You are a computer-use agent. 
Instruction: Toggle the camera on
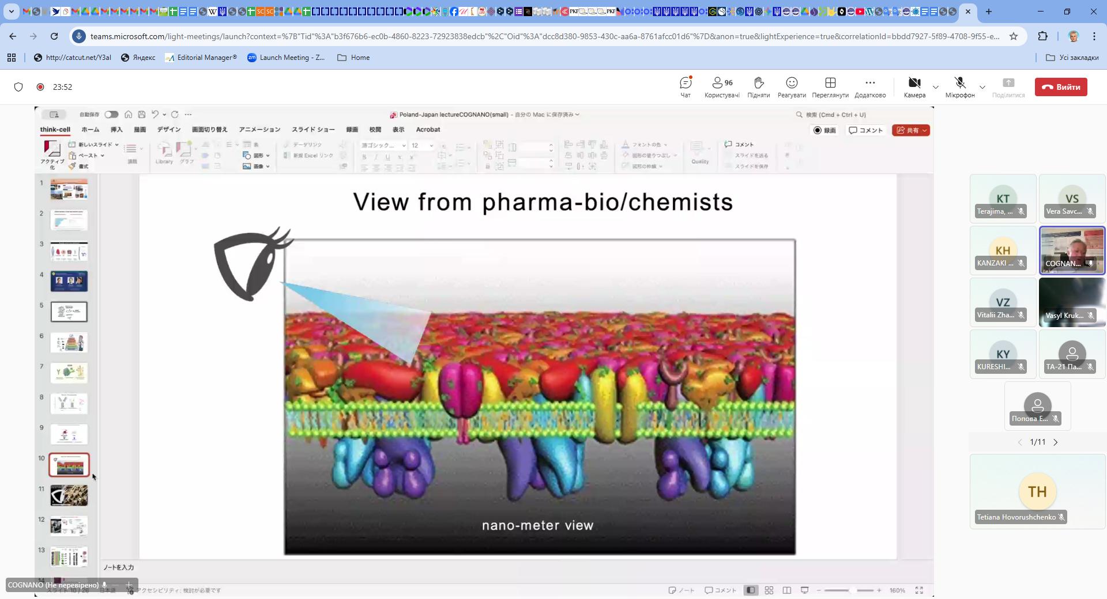point(914,87)
